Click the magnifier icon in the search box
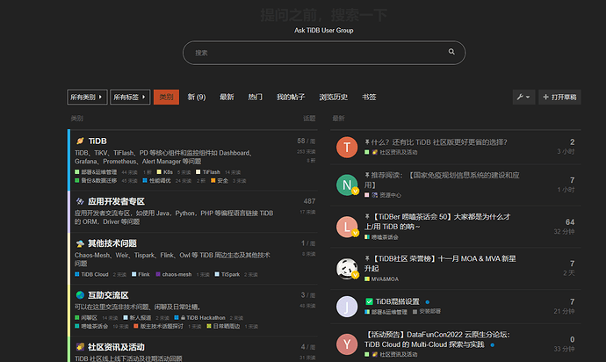Image resolution: width=606 pixels, height=362 pixels. coord(451,52)
